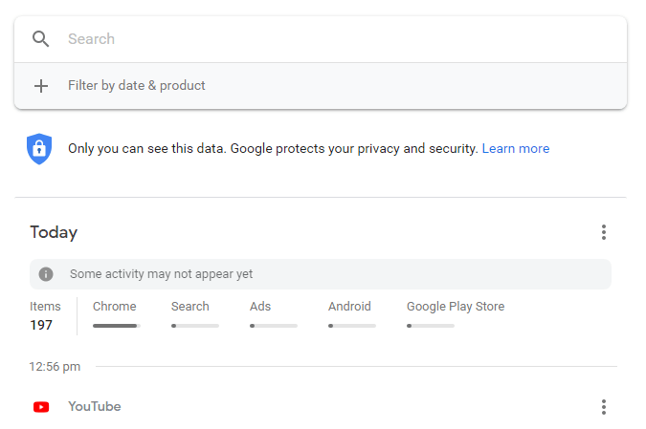Open the three-dot menu for Today

pos(603,232)
